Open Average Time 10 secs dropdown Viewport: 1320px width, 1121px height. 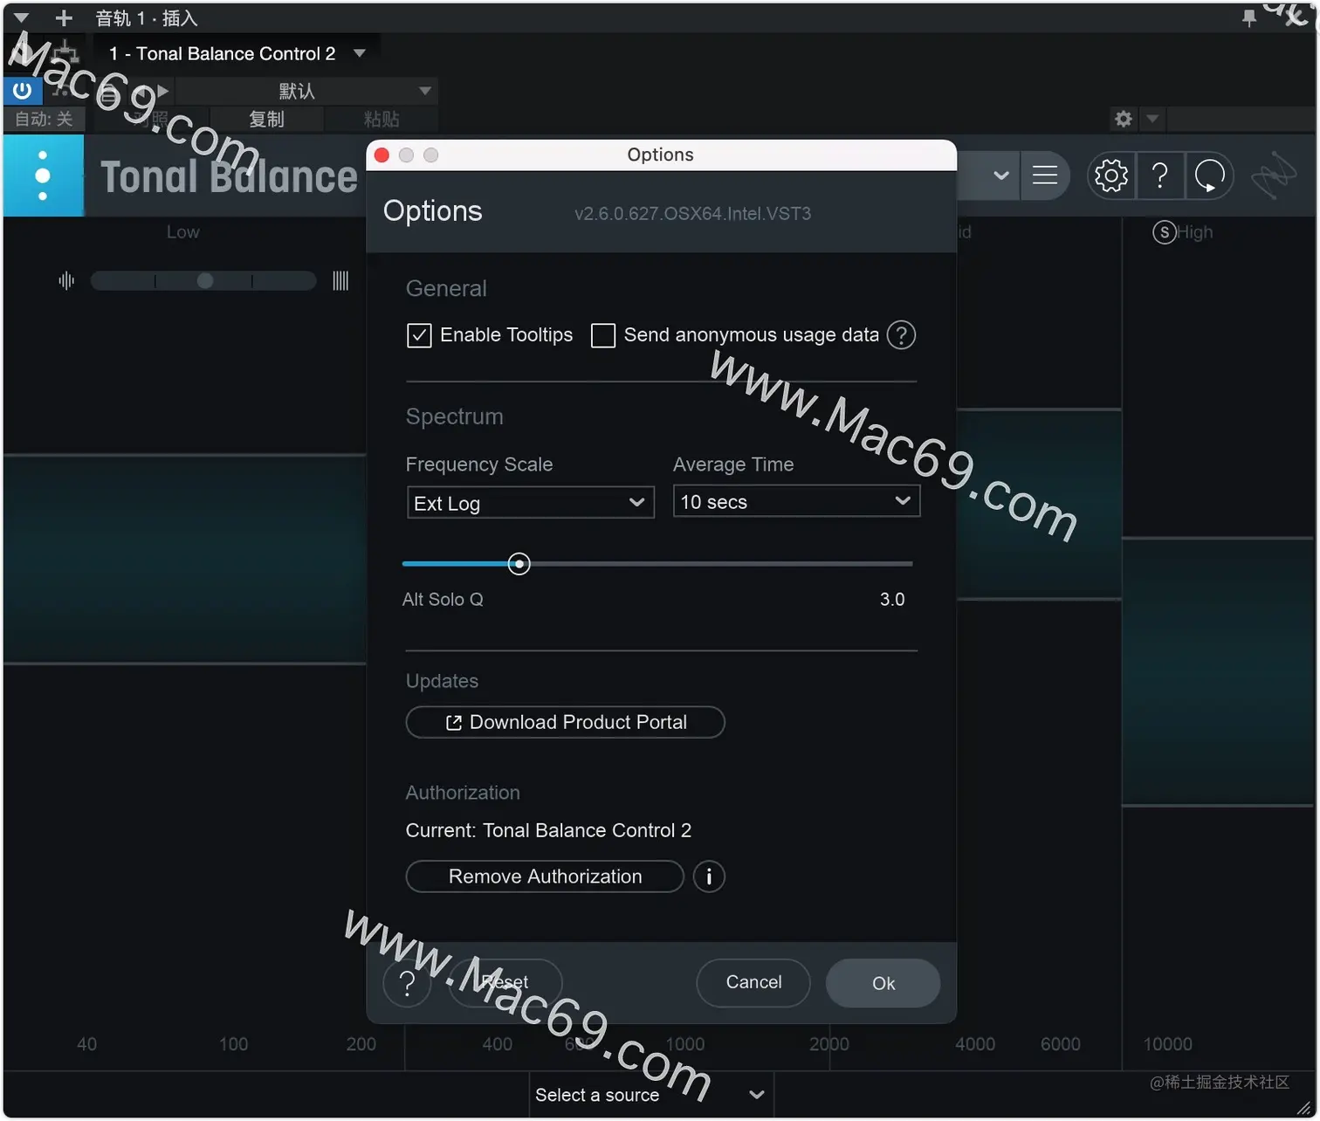797,501
